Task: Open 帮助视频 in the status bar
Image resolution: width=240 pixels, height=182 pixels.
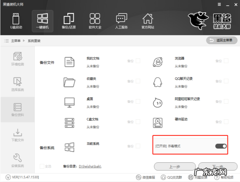Action: (224, 177)
